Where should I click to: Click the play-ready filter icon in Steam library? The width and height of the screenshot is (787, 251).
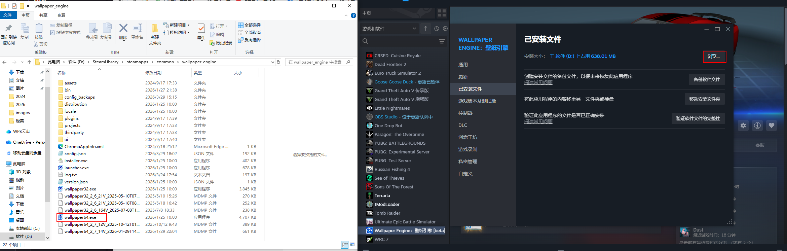(445, 29)
